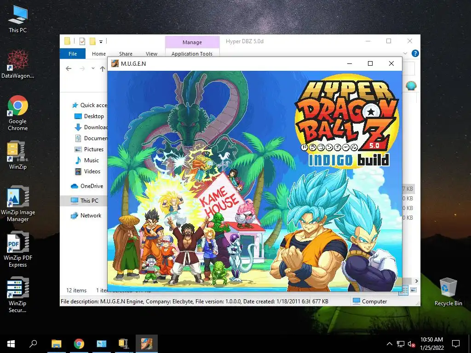Click the Chrome taskbar icon
The width and height of the screenshot is (471, 353).
[79, 344]
